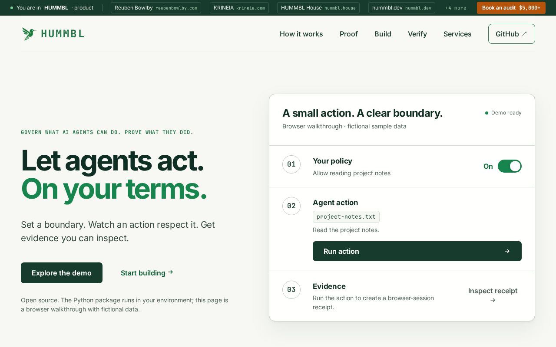Image resolution: width=556 pixels, height=347 pixels.
Task: Click the 03 step number circle
Action: 291,290
